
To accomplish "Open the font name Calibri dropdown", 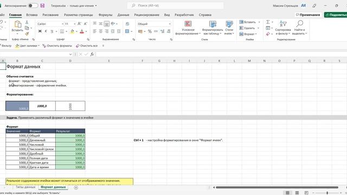I will tap(63, 24).
